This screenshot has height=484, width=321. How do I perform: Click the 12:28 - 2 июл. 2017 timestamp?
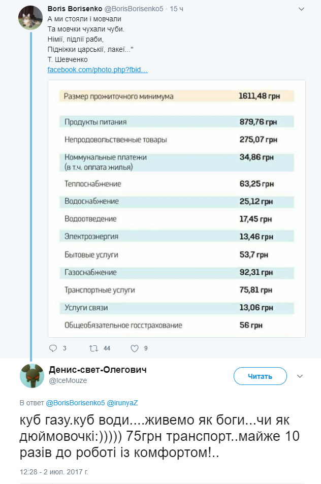click(54, 472)
